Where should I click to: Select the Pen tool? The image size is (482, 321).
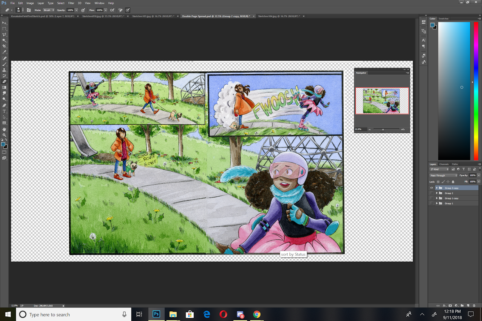(4, 105)
